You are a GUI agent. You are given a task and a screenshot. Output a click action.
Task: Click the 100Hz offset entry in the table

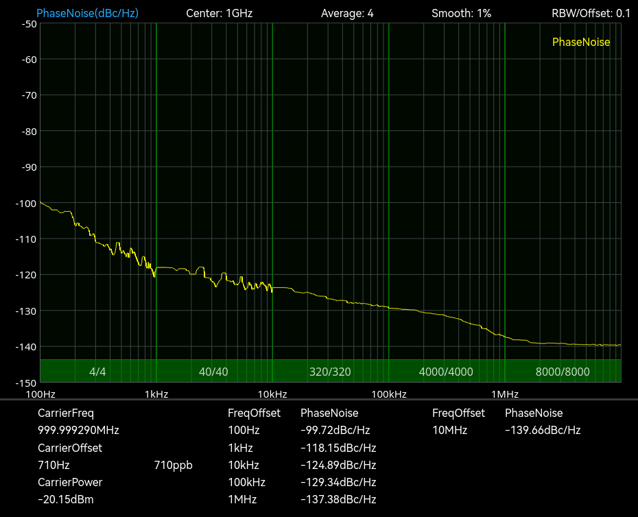pos(244,431)
